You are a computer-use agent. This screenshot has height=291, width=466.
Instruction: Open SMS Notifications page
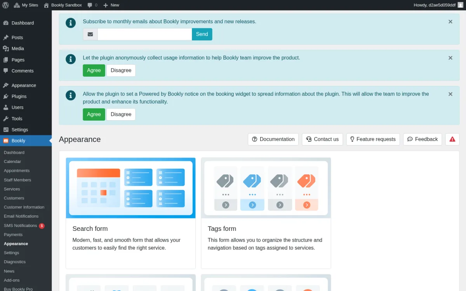coord(20,225)
